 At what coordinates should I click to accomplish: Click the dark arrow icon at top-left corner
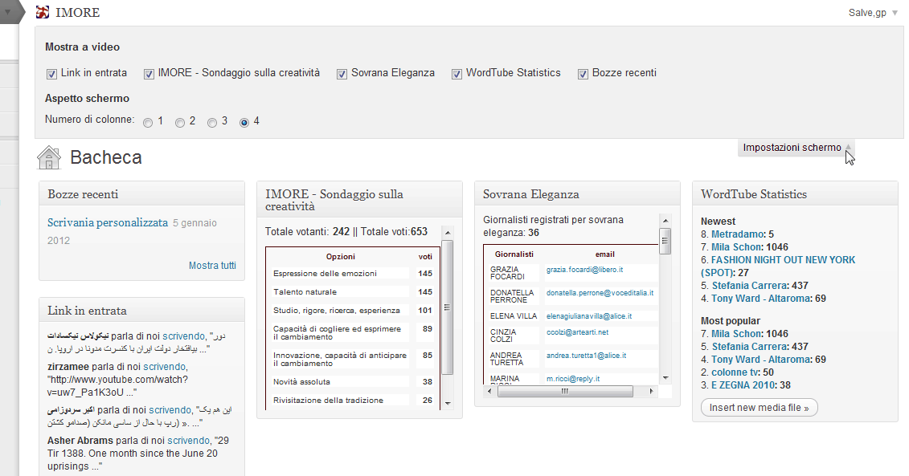7,12
